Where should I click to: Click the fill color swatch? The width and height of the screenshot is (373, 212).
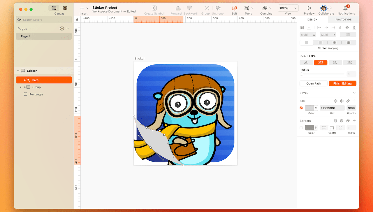point(309,108)
